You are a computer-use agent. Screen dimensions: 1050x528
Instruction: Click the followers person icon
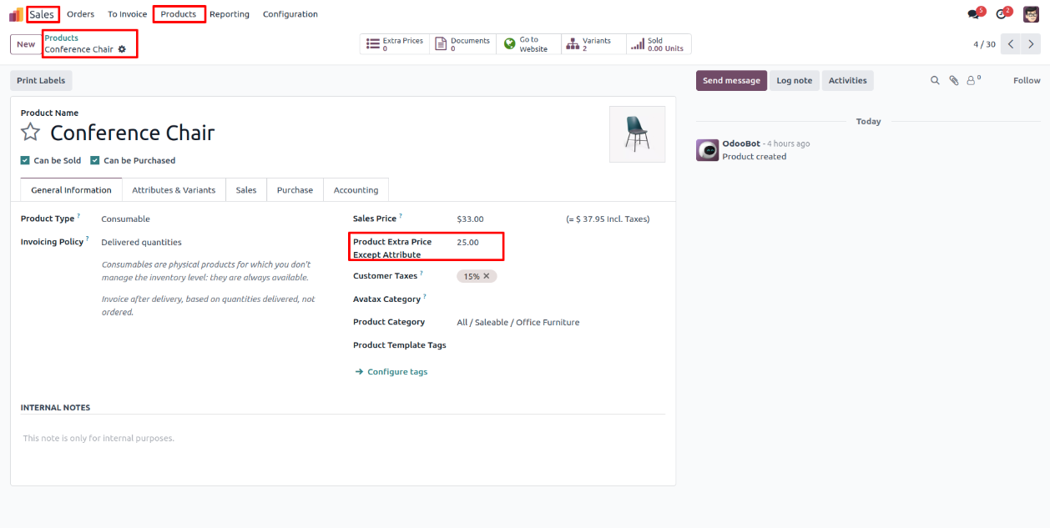[x=972, y=81]
